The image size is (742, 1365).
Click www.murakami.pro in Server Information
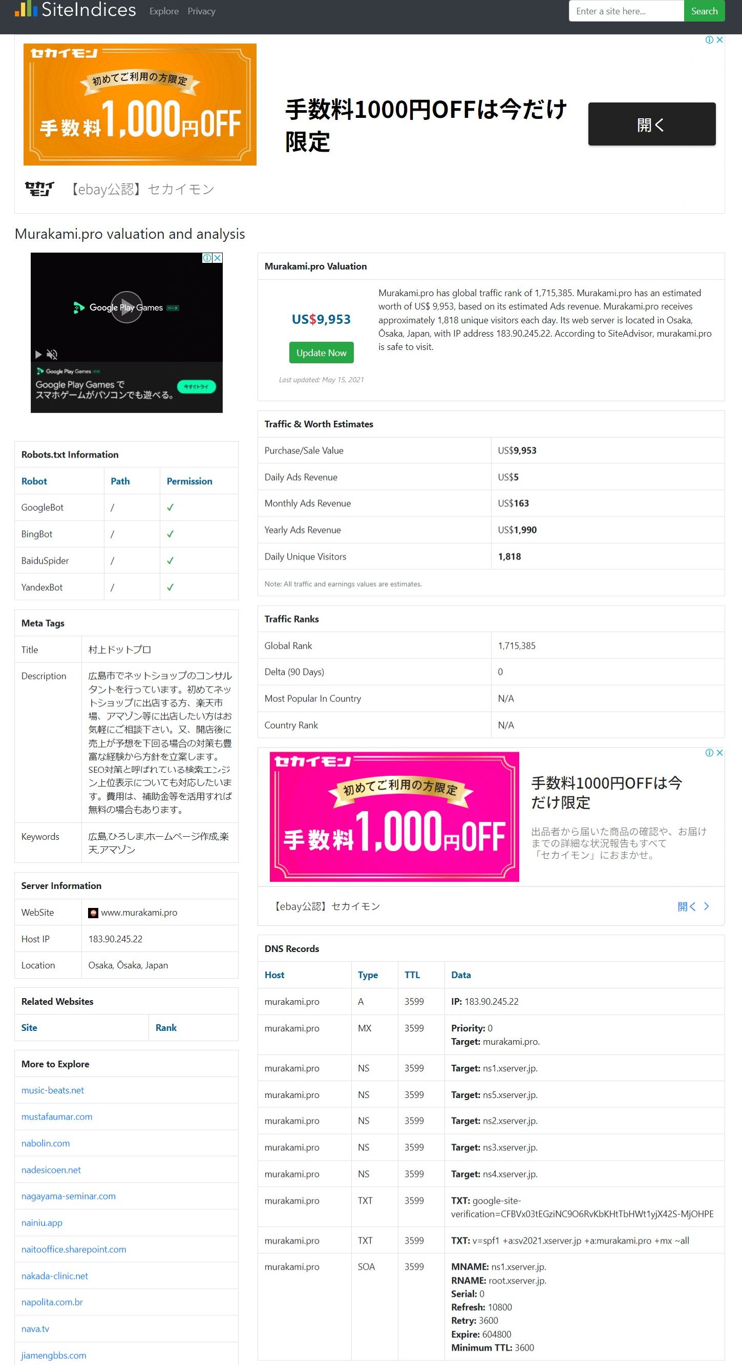pyautogui.click(x=139, y=913)
